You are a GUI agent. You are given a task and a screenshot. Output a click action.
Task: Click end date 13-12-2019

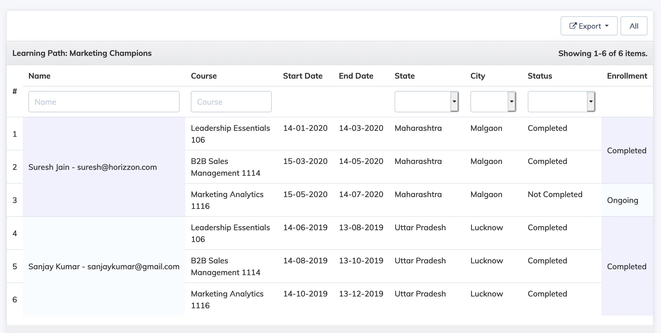[361, 294]
